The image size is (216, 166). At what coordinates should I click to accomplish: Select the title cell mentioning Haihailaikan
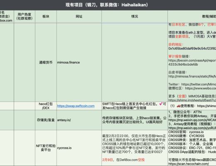point(108,5)
